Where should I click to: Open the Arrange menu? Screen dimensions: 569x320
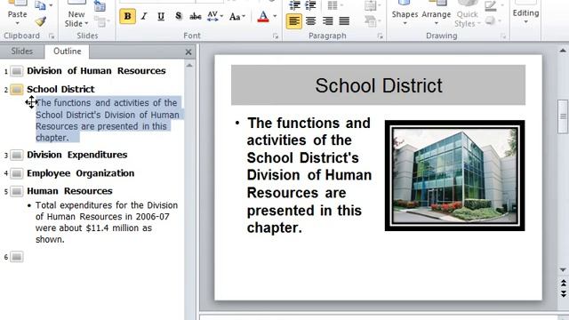pyautogui.click(x=437, y=14)
